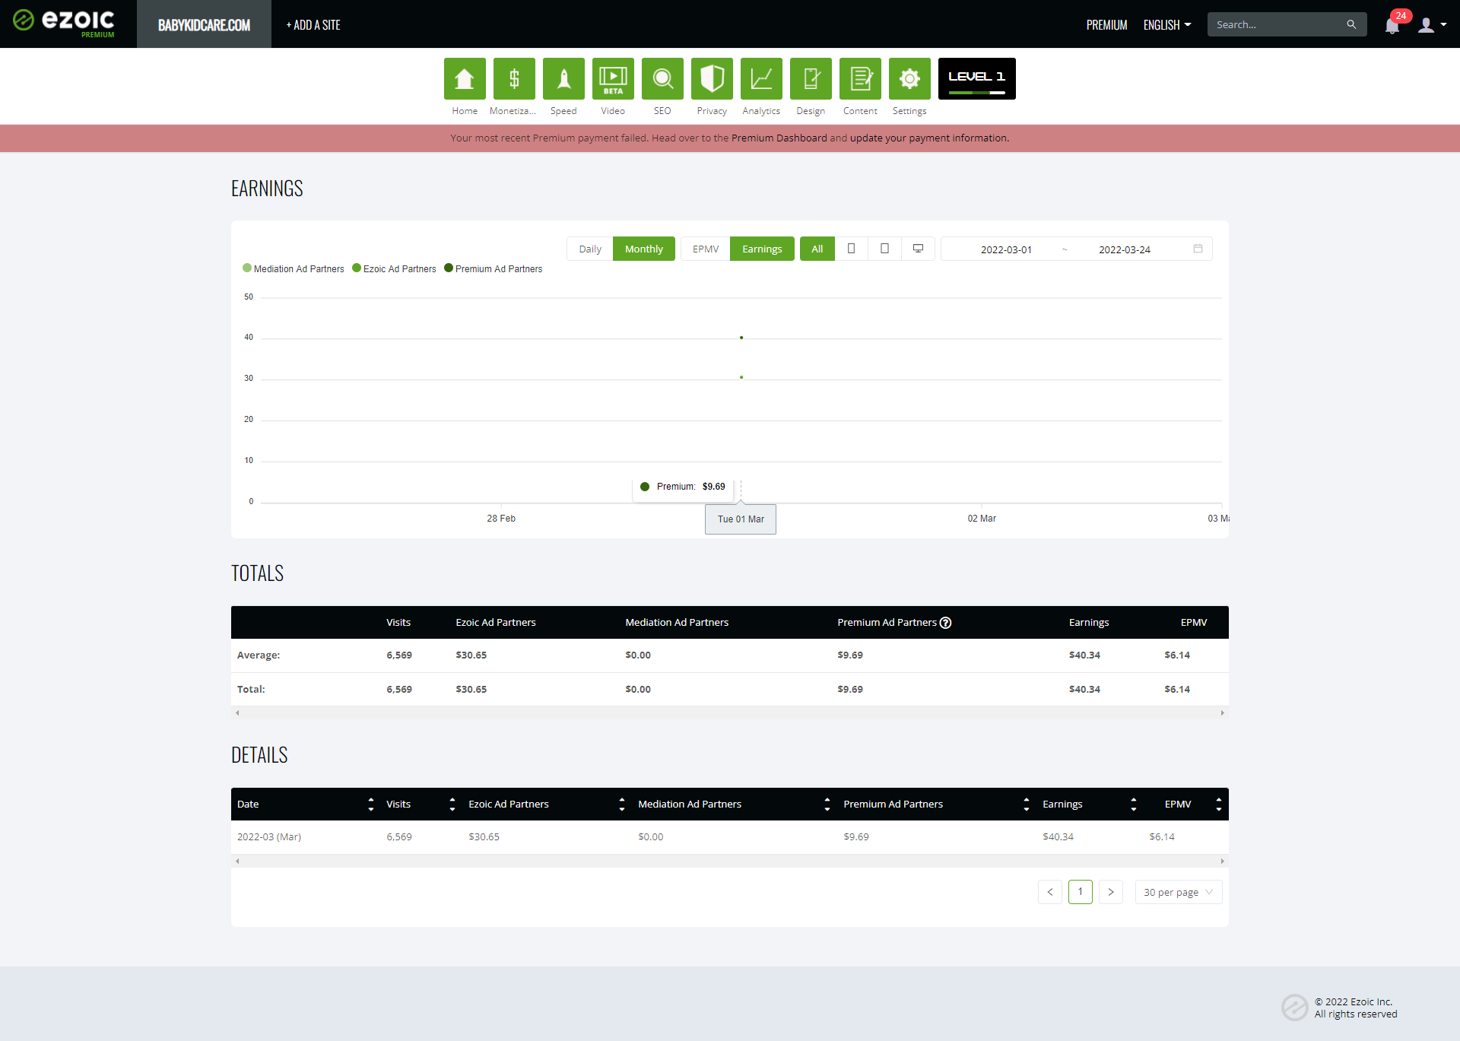Open the Design icon
Image resolution: width=1460 pixels, height=1041 pixels.
coord(811,79)
